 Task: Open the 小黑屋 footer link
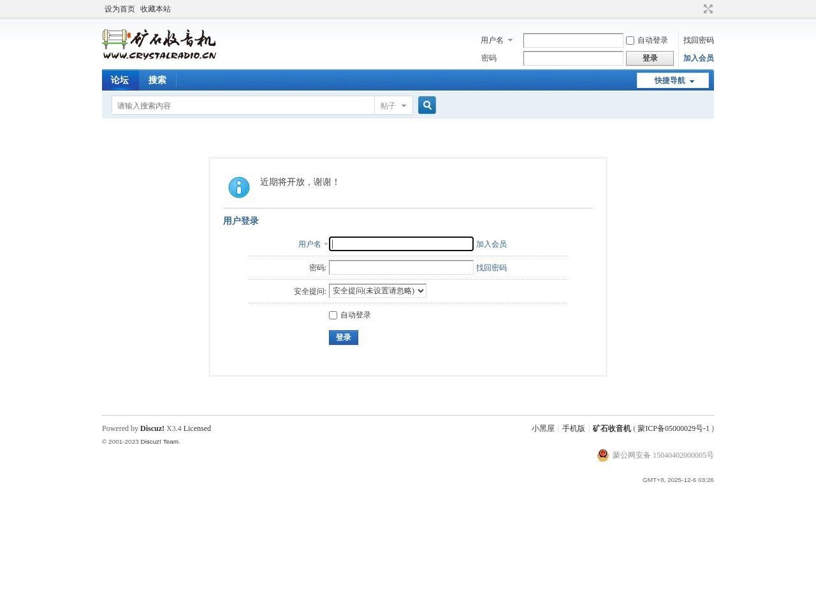pos(543,428)
